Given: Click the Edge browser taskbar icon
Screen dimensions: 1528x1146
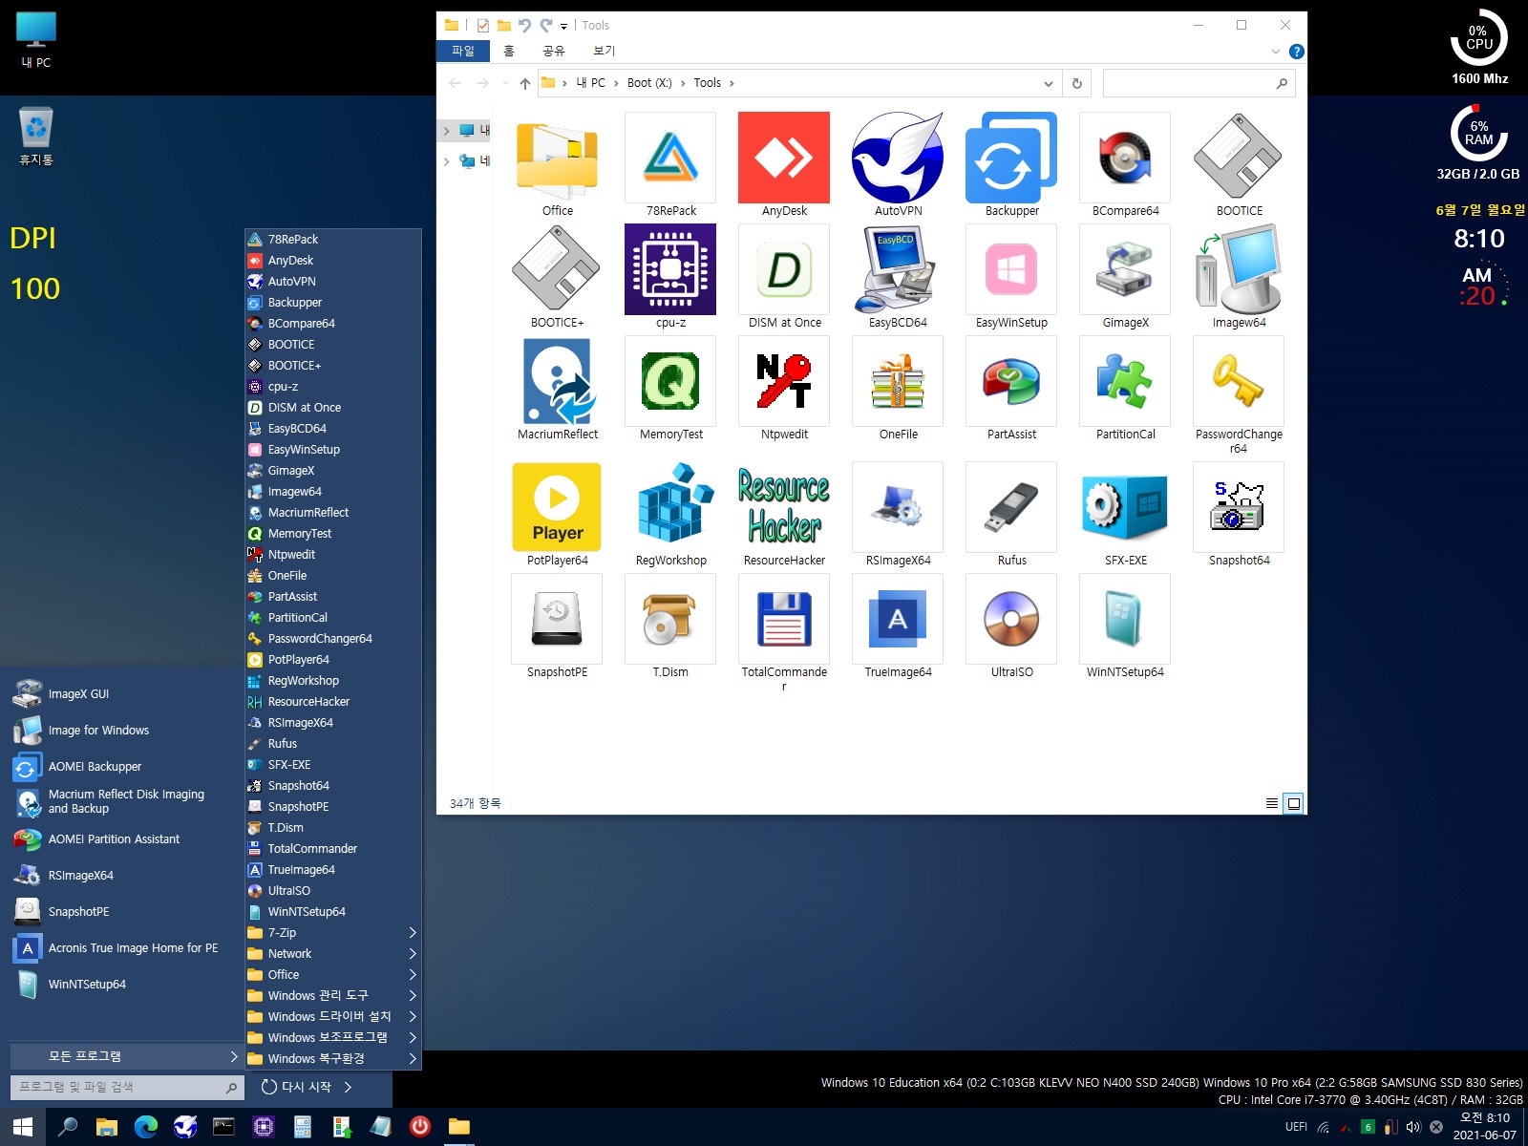Looking at the screenshot, I should [x=145, y=1127].
